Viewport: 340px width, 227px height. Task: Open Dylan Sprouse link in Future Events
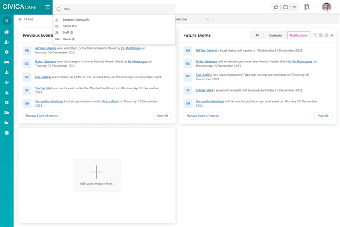tap(206, 61)
